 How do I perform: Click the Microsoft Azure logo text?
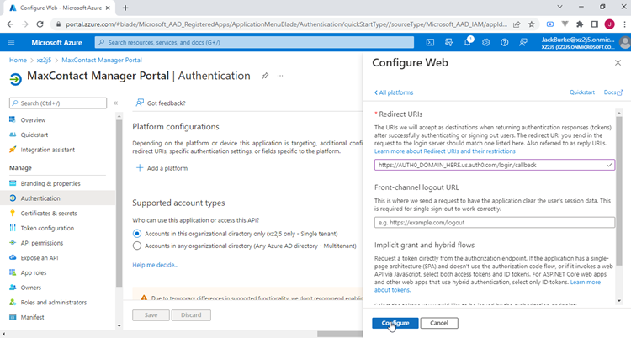pos(56,42)
